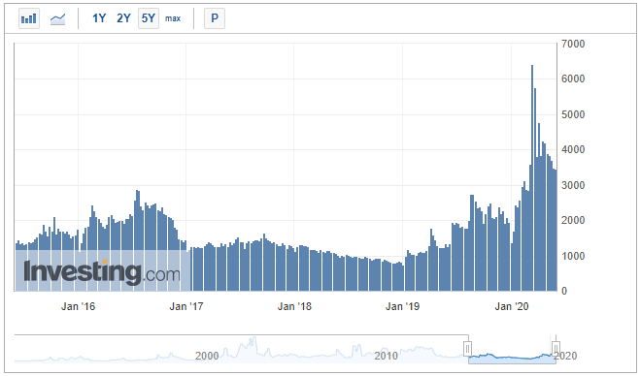Click the Jan '20 axis label
The width and height of the screenshot is (640, 376).
[x=512, y=306]
